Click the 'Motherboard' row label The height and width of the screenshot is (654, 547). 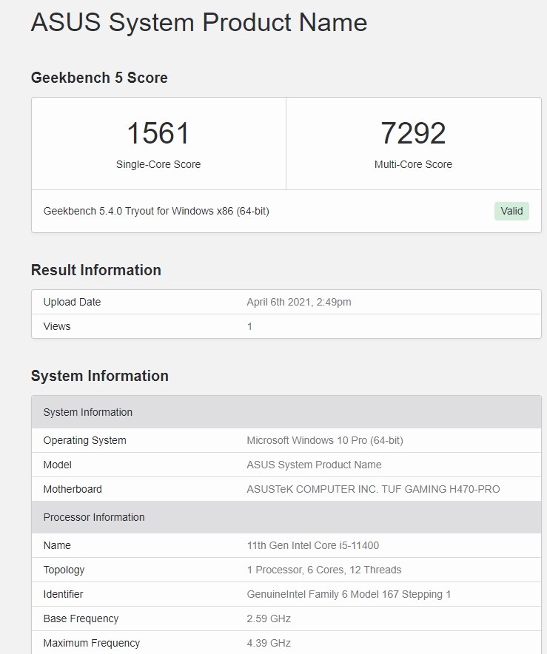coord(73,489)
